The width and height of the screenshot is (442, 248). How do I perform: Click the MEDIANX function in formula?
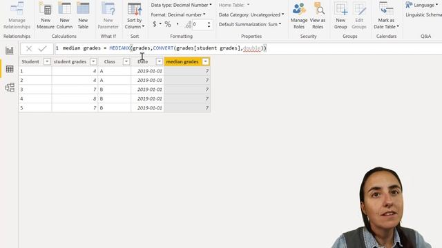[x=119, y=48]
